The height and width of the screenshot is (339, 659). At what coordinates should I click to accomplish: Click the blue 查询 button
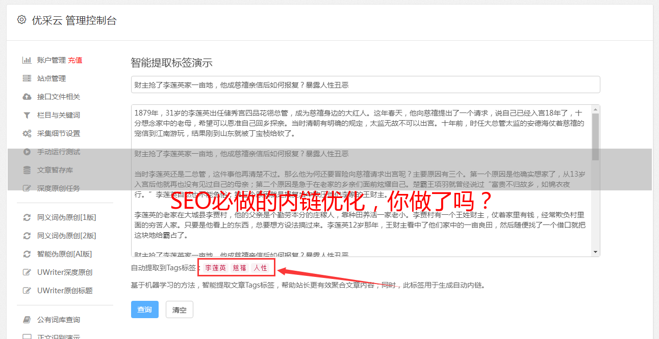(145, 309)
